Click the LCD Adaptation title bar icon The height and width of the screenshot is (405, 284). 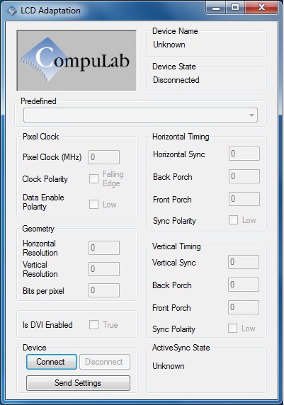(x=11, y=11)
